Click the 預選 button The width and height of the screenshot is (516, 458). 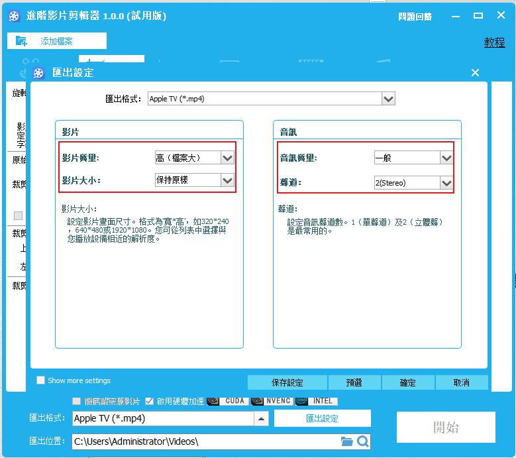tap(354, 382)
